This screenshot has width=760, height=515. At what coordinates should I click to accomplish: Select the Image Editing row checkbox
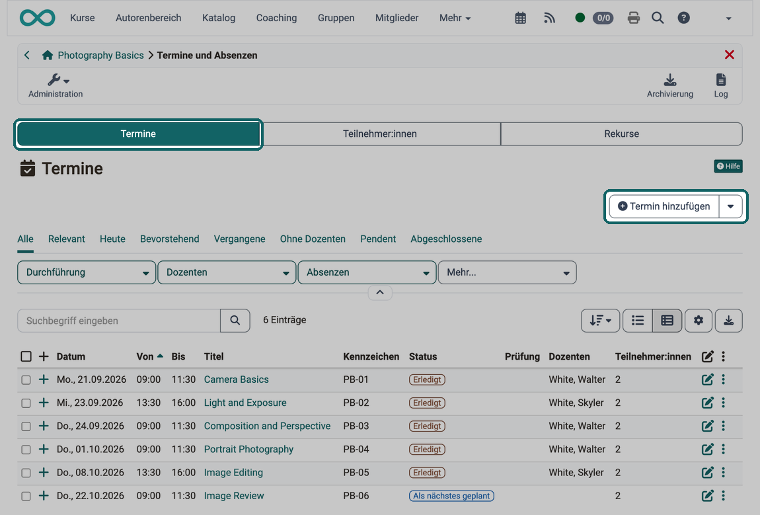pyautogui.click(x=26, y=473)
